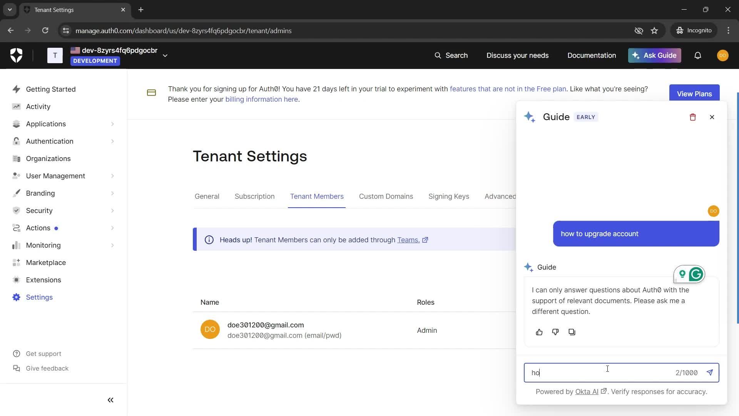The width and height of the screenshot is (739, 416).
Task: Open the Chrome tab search dropdown
Action: tap(10, 10)
